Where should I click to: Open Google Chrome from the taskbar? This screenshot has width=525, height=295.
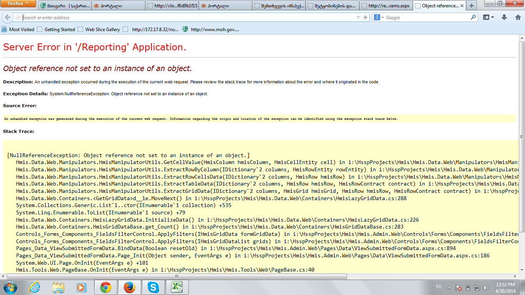[106, 287]
